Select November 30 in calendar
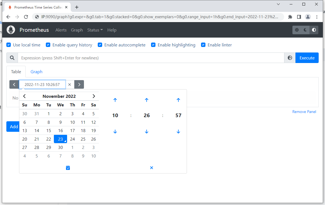Image resolution: width=325 pixels, height=205 pixels. (x=60, y=147)
